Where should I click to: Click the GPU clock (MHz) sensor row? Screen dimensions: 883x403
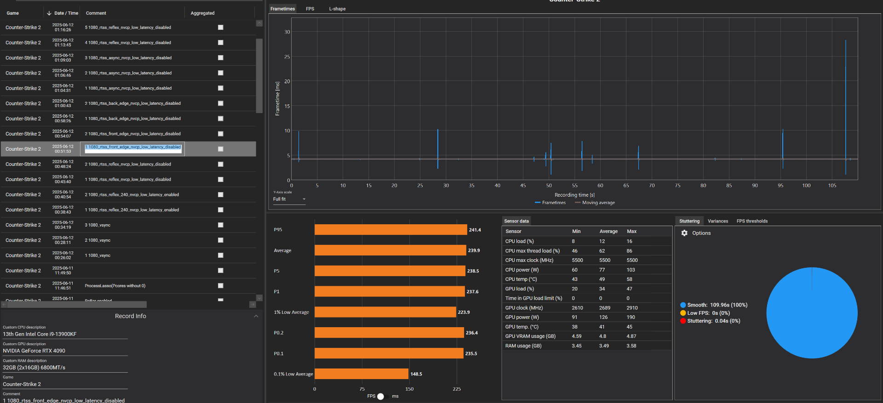tap(587, 308)
